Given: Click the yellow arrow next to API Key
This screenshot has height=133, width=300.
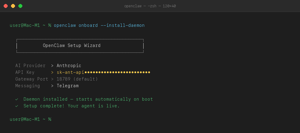Looking at the screenshot, I should pos(52,72).
